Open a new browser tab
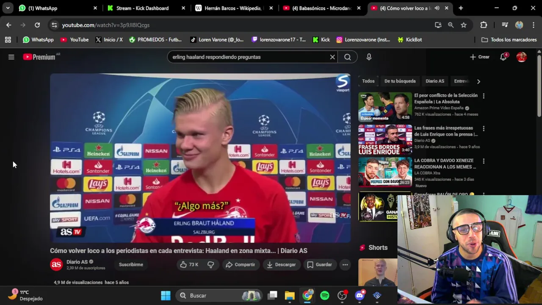The width and height of the screenshot is (542, 305). coord(461,8)
